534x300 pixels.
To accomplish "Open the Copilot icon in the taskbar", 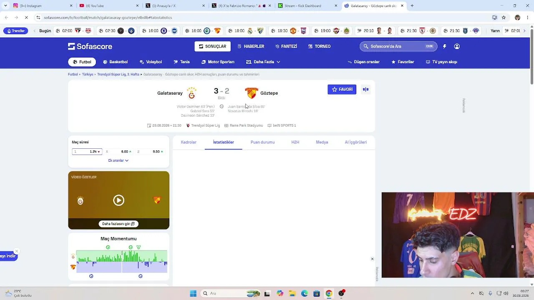I will pyautogui.click(x=280, y=293).
